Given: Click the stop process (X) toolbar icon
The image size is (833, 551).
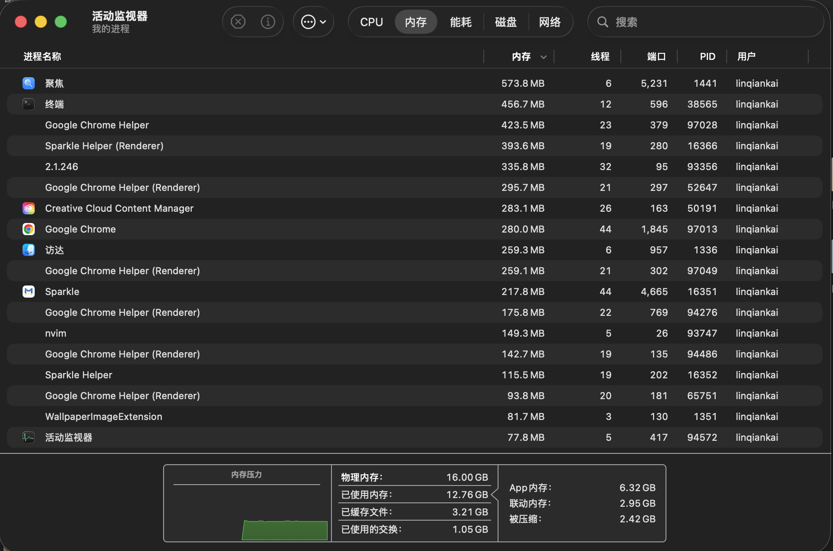Looking at the screenshot, I should point(238,22).
